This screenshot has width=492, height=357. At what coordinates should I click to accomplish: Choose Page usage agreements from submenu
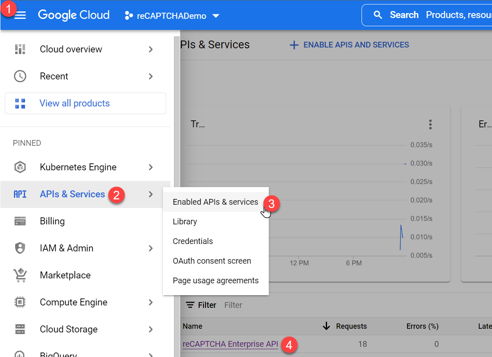tap(215, 280)
